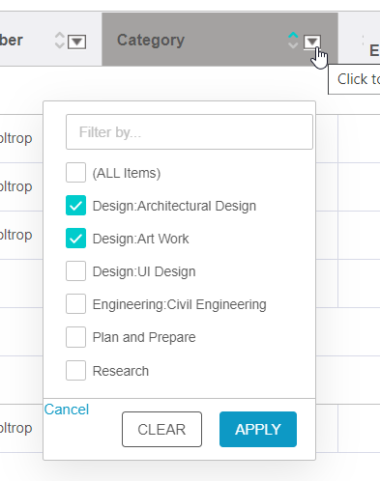Select Design:Art Work label text
The height and width of the screenshot is (481, 380).
pyautogui.click(x=140, y=239)
